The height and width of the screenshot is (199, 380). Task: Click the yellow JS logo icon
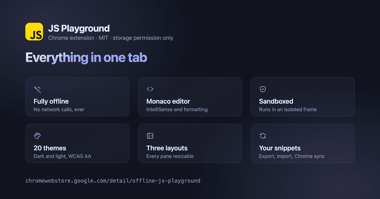[x=34, y=32]
